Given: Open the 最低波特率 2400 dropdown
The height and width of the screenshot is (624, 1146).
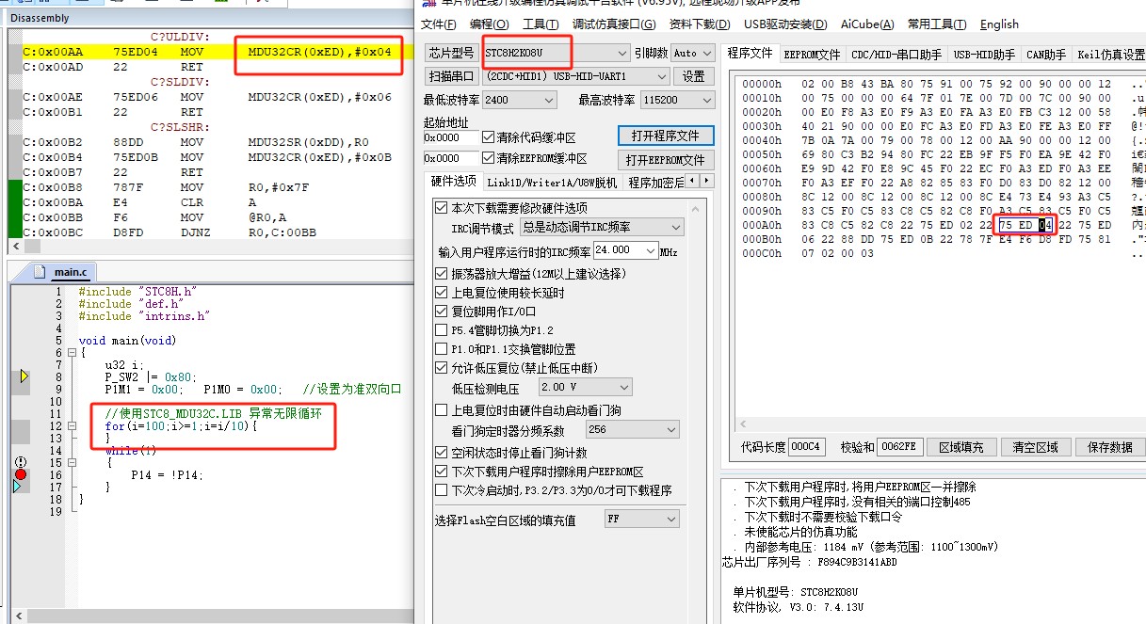Looking at the screenshot, I should [519, 100].
